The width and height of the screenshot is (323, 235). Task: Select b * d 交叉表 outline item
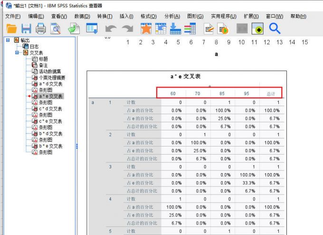pos(51,134)
